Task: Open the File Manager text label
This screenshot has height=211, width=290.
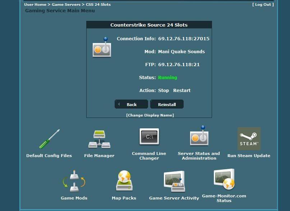Action: click(x=99, y=156)
